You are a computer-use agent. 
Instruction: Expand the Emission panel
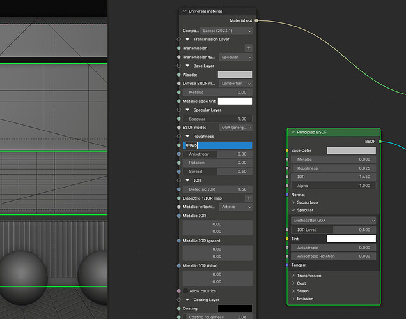click(293, 299)
